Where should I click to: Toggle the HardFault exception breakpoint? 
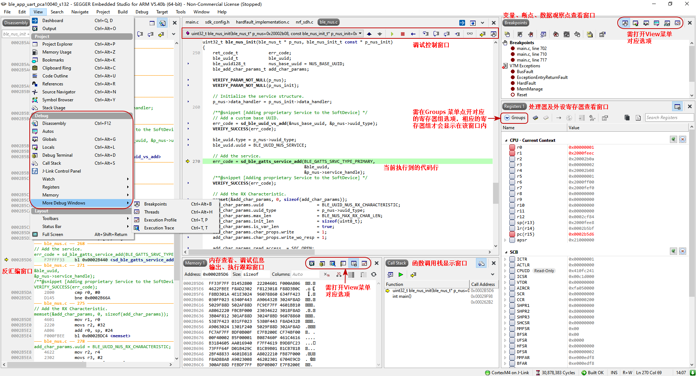pos(513,83)
